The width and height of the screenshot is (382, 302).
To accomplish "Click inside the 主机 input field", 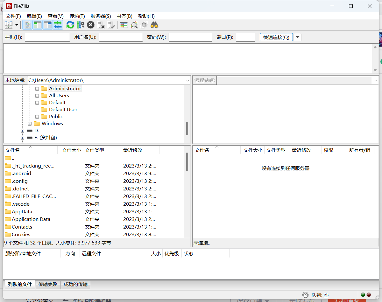I will pyautogui.click(x=47, y=37).
